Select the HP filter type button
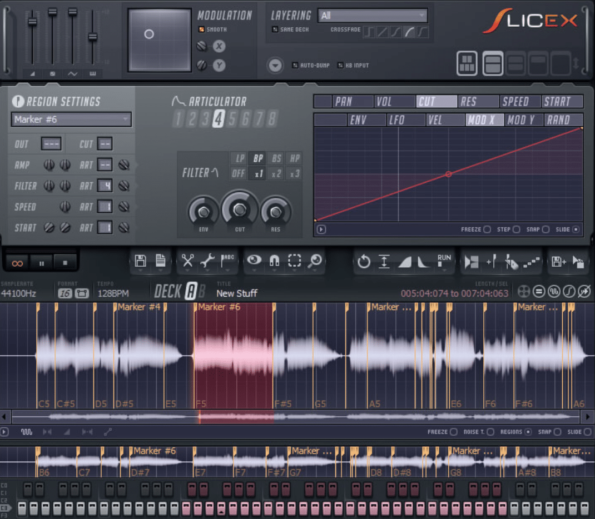 pos(295,158)
